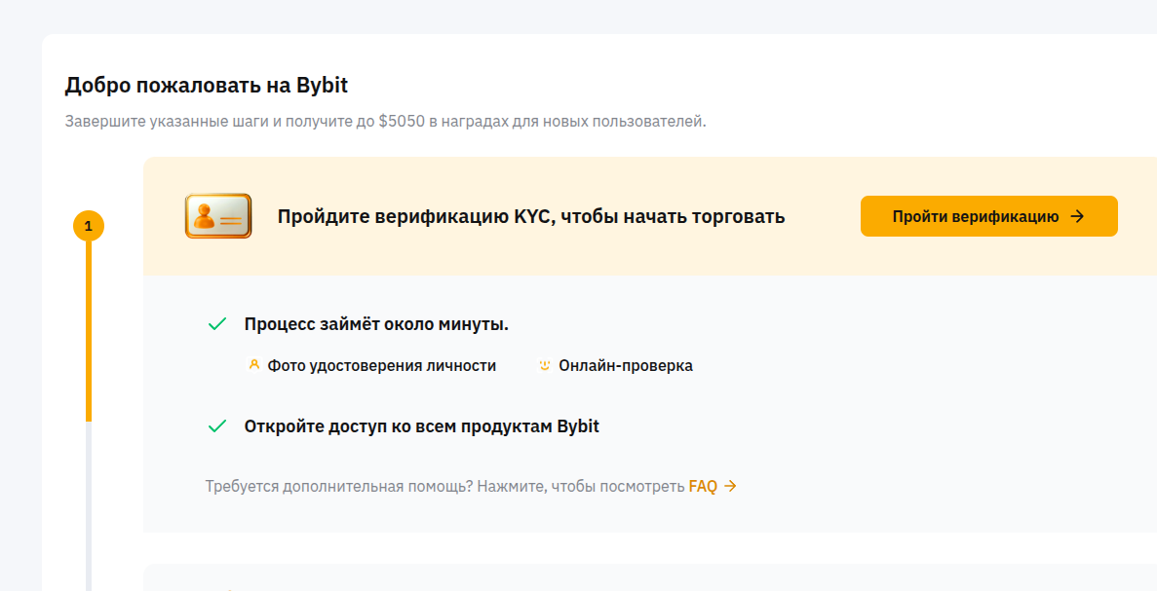Click the text Откройте доступ ко всем продуктам Bybit

click(421, 425)
